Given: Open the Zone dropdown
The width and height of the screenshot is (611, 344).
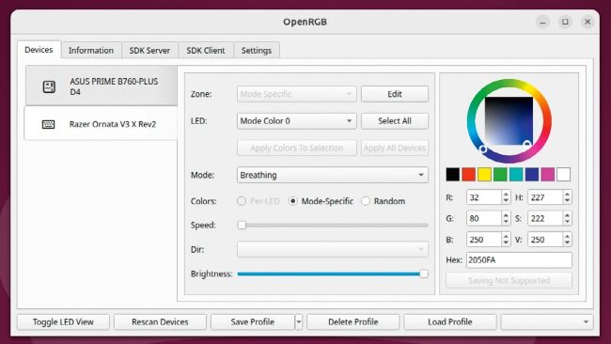Looking at the screenshot, I should pyautogui.click(x=296, y=94).
